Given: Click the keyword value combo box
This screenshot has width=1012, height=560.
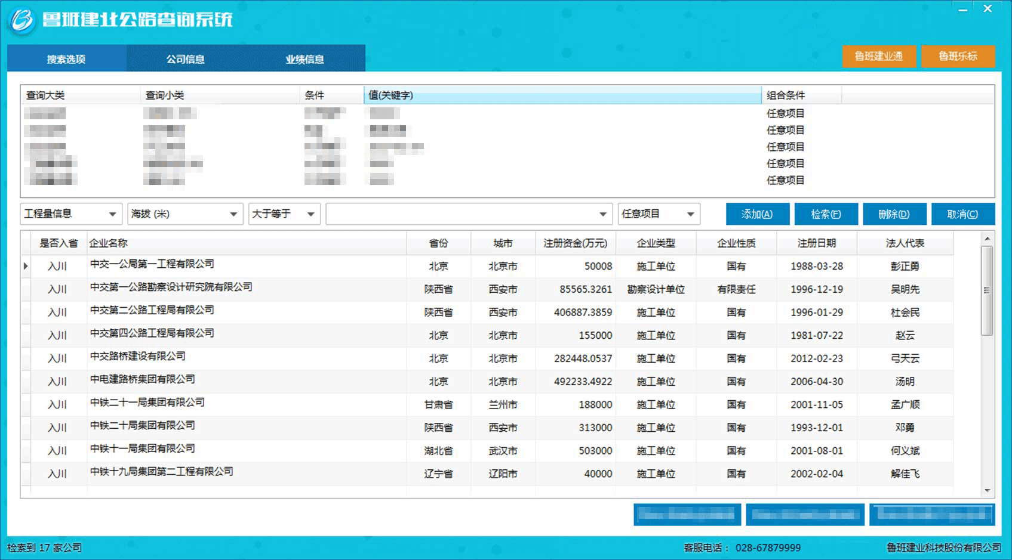Looking at the screenshot, I should pyautogui.click(x=469, y=214).
